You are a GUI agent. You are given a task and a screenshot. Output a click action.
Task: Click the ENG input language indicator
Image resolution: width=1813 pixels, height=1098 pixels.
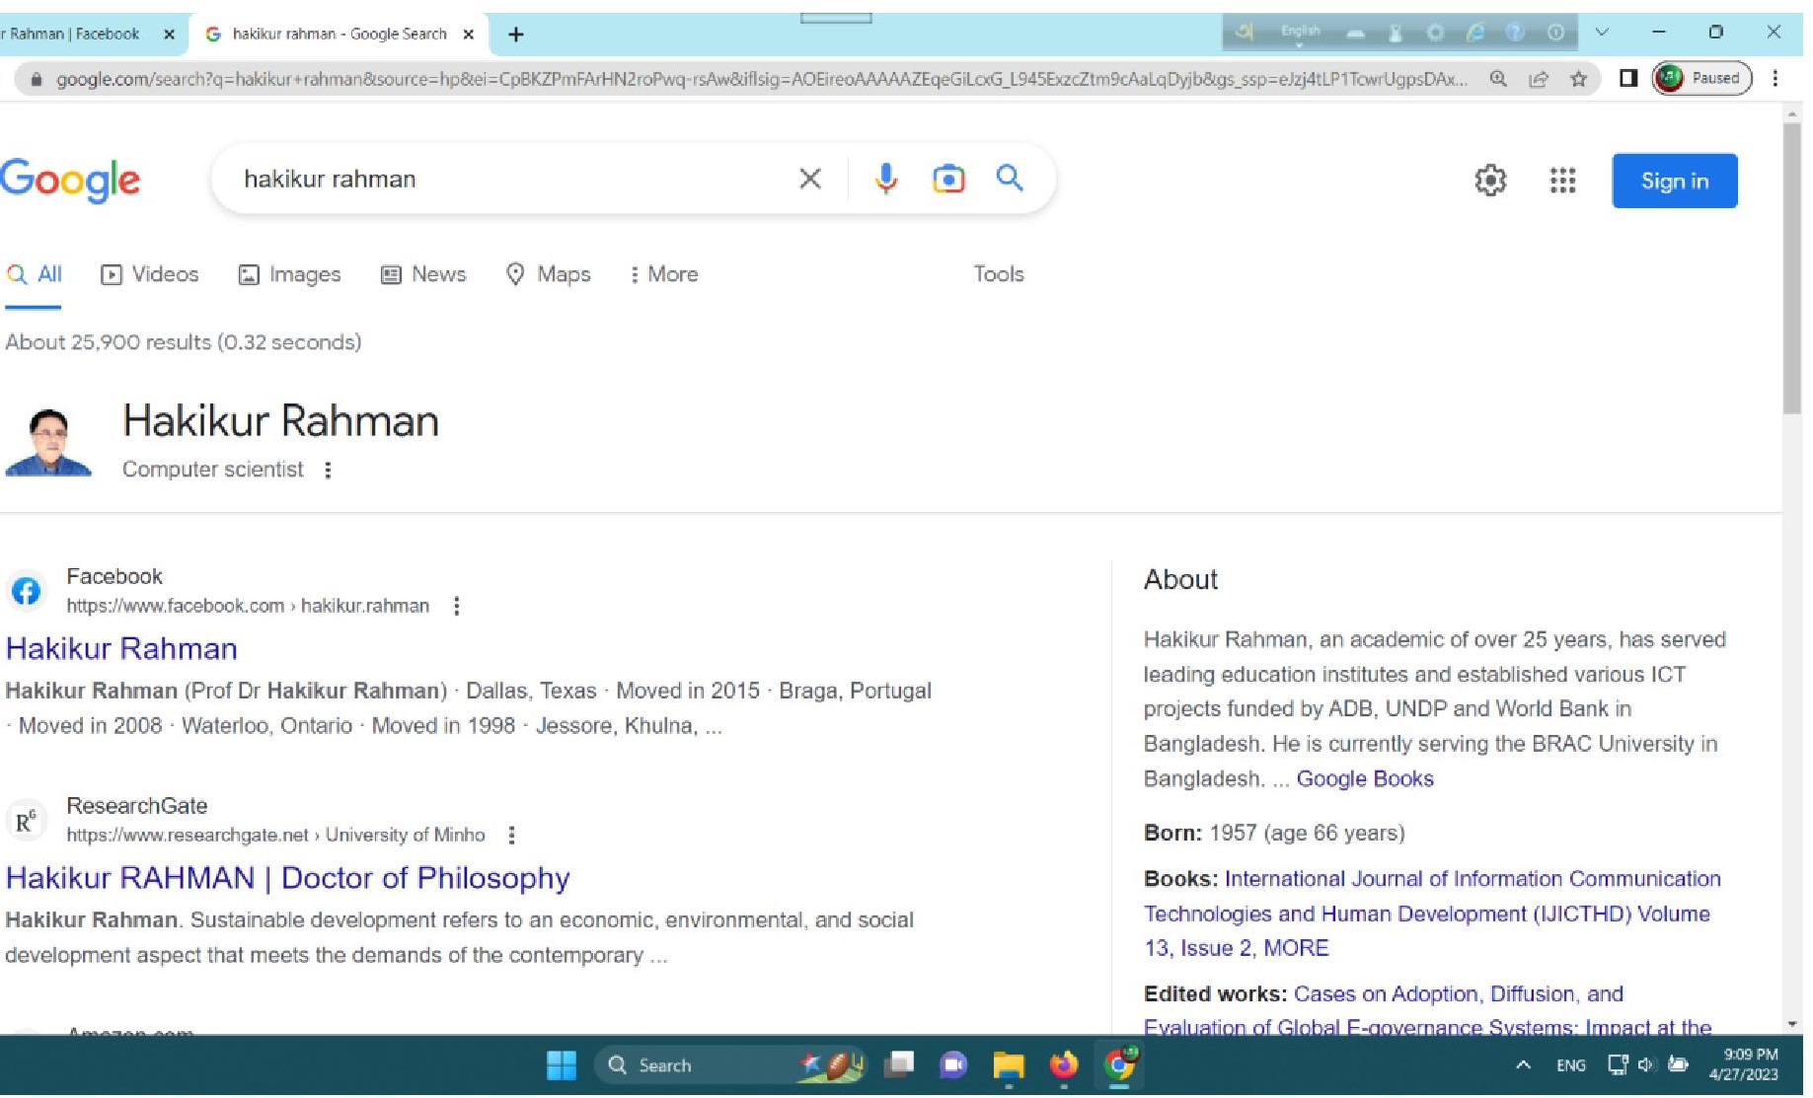point(1570,1065)
